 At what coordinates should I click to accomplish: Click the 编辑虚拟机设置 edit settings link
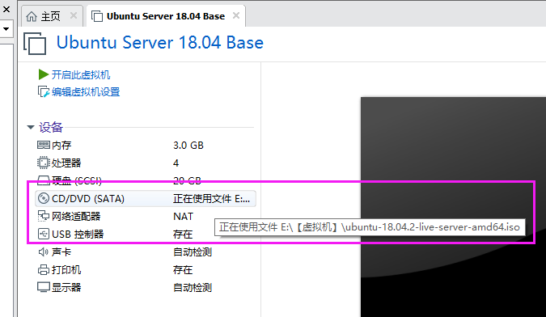tap(86, 92)
